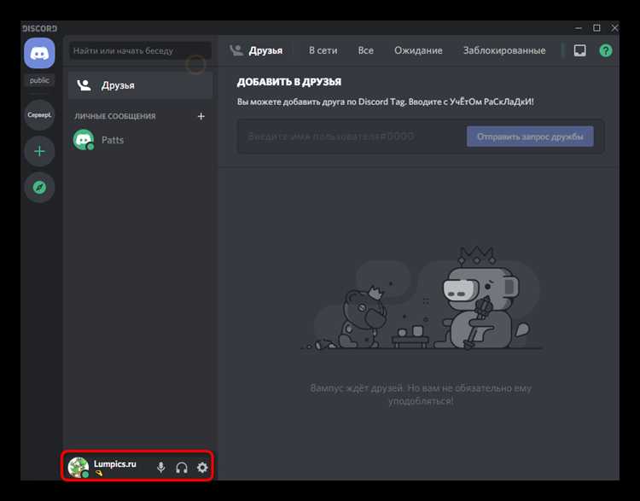
Task: Click the ЛИЧНЫЕ СООБЩЕНИЯ section label
Action: coord(114,116)
